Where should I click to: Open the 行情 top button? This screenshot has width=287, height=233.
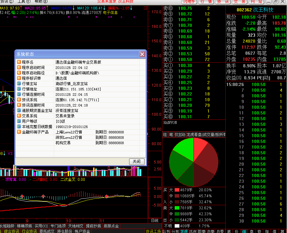click(x=206, y=2)
